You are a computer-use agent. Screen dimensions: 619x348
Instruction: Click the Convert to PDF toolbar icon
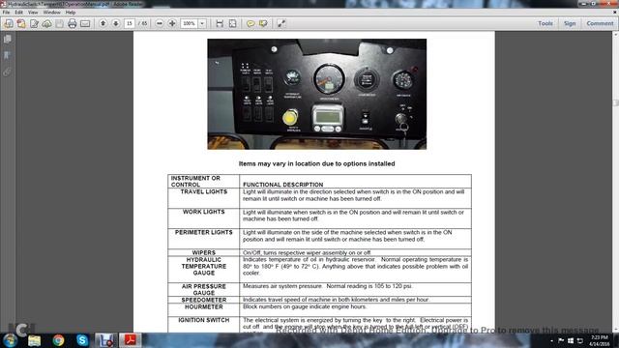21,23
